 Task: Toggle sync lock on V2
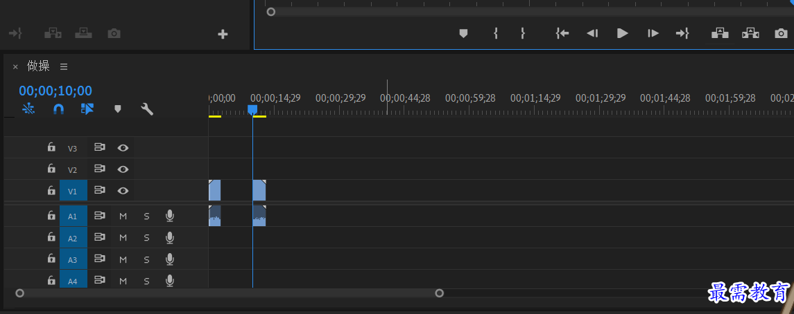pos(99,169)
